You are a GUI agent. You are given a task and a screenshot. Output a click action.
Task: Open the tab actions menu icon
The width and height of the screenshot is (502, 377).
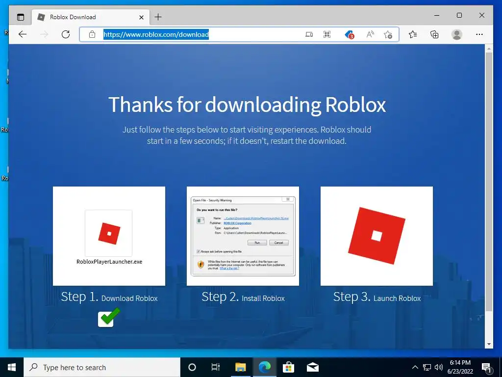coord(21,17)
